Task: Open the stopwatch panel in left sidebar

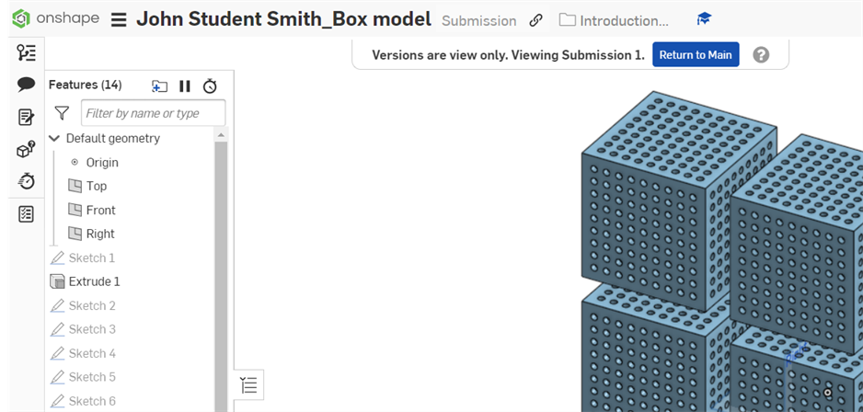Action: (x=27, y=181)
